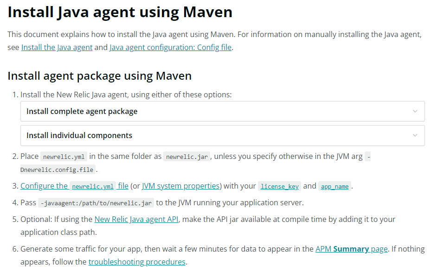
Task: Open the Install the Java agent link
Action: click(57, 47)
